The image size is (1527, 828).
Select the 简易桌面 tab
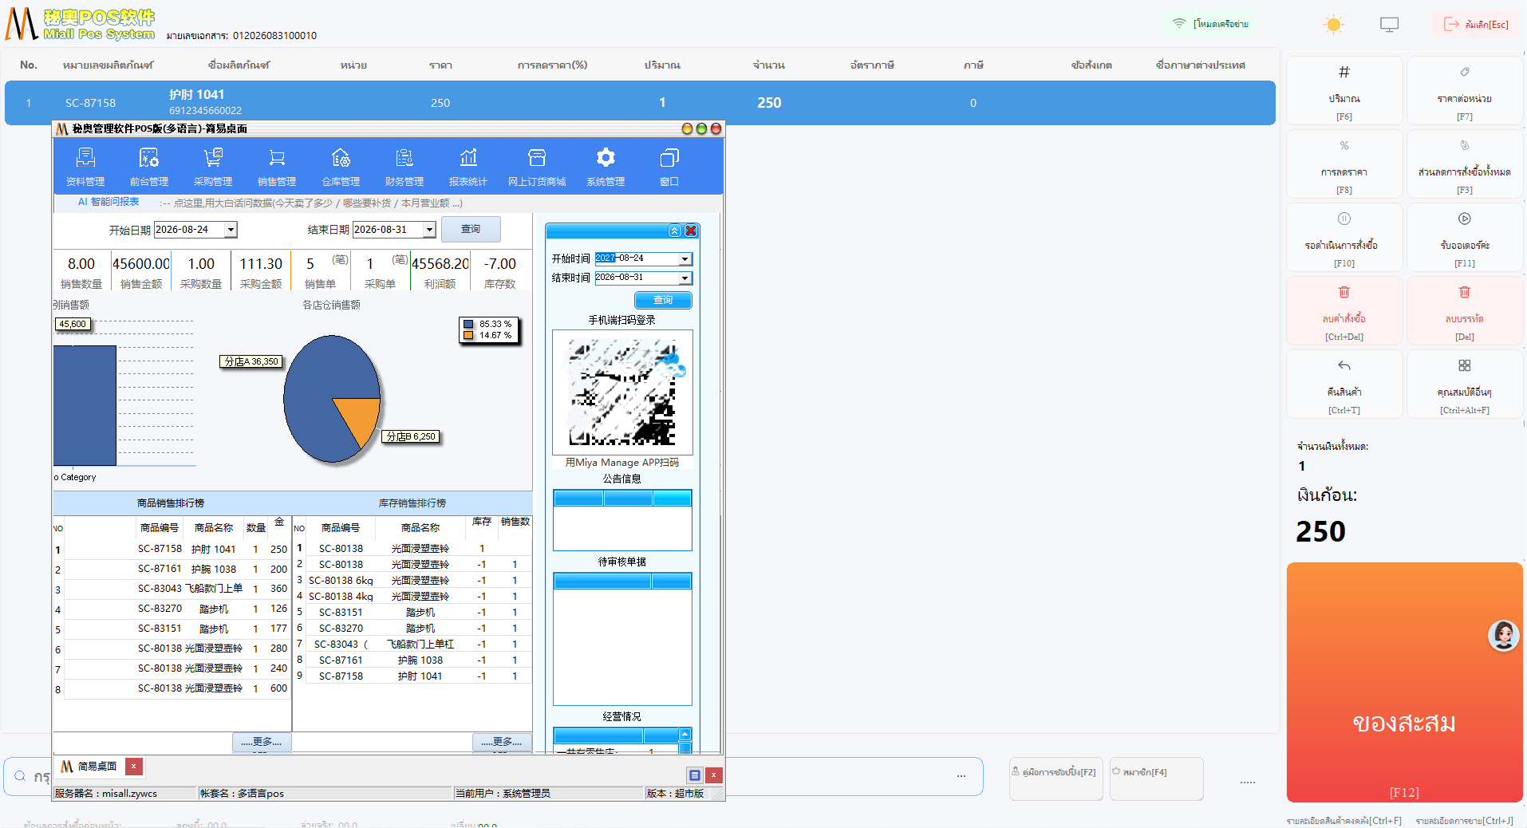coord(89,767)
